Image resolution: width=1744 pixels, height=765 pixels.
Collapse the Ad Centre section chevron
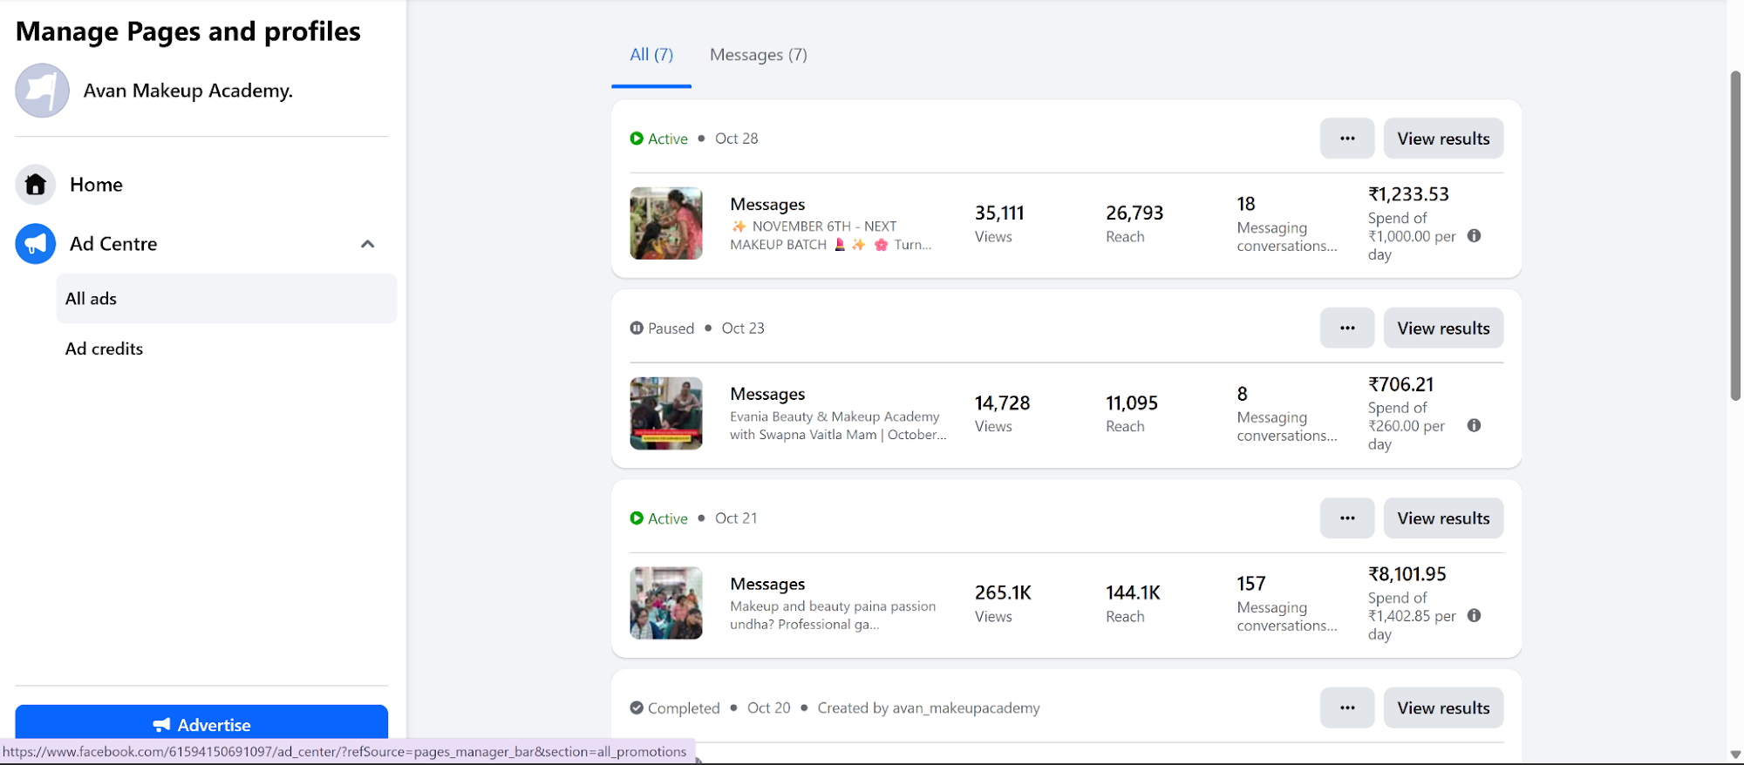pos(368,244)
